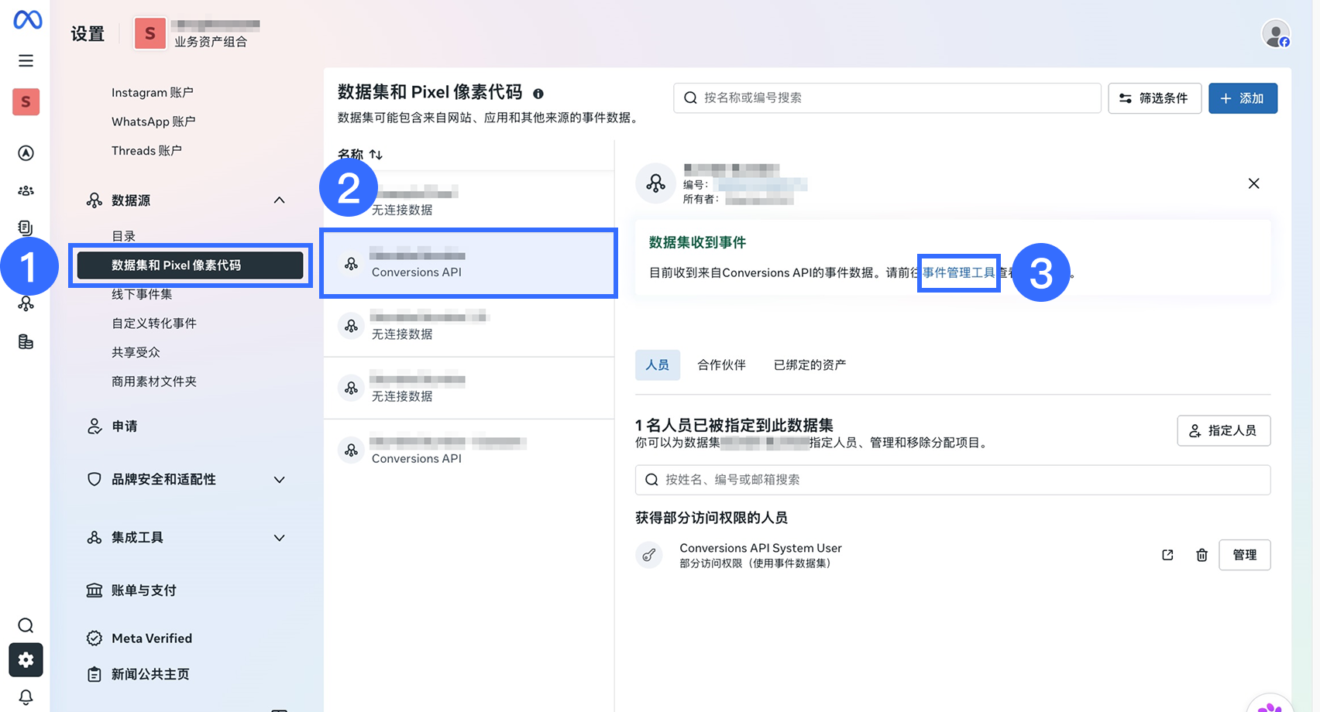Close the dataset detail panel
1320x712 pixels.
1253,183
